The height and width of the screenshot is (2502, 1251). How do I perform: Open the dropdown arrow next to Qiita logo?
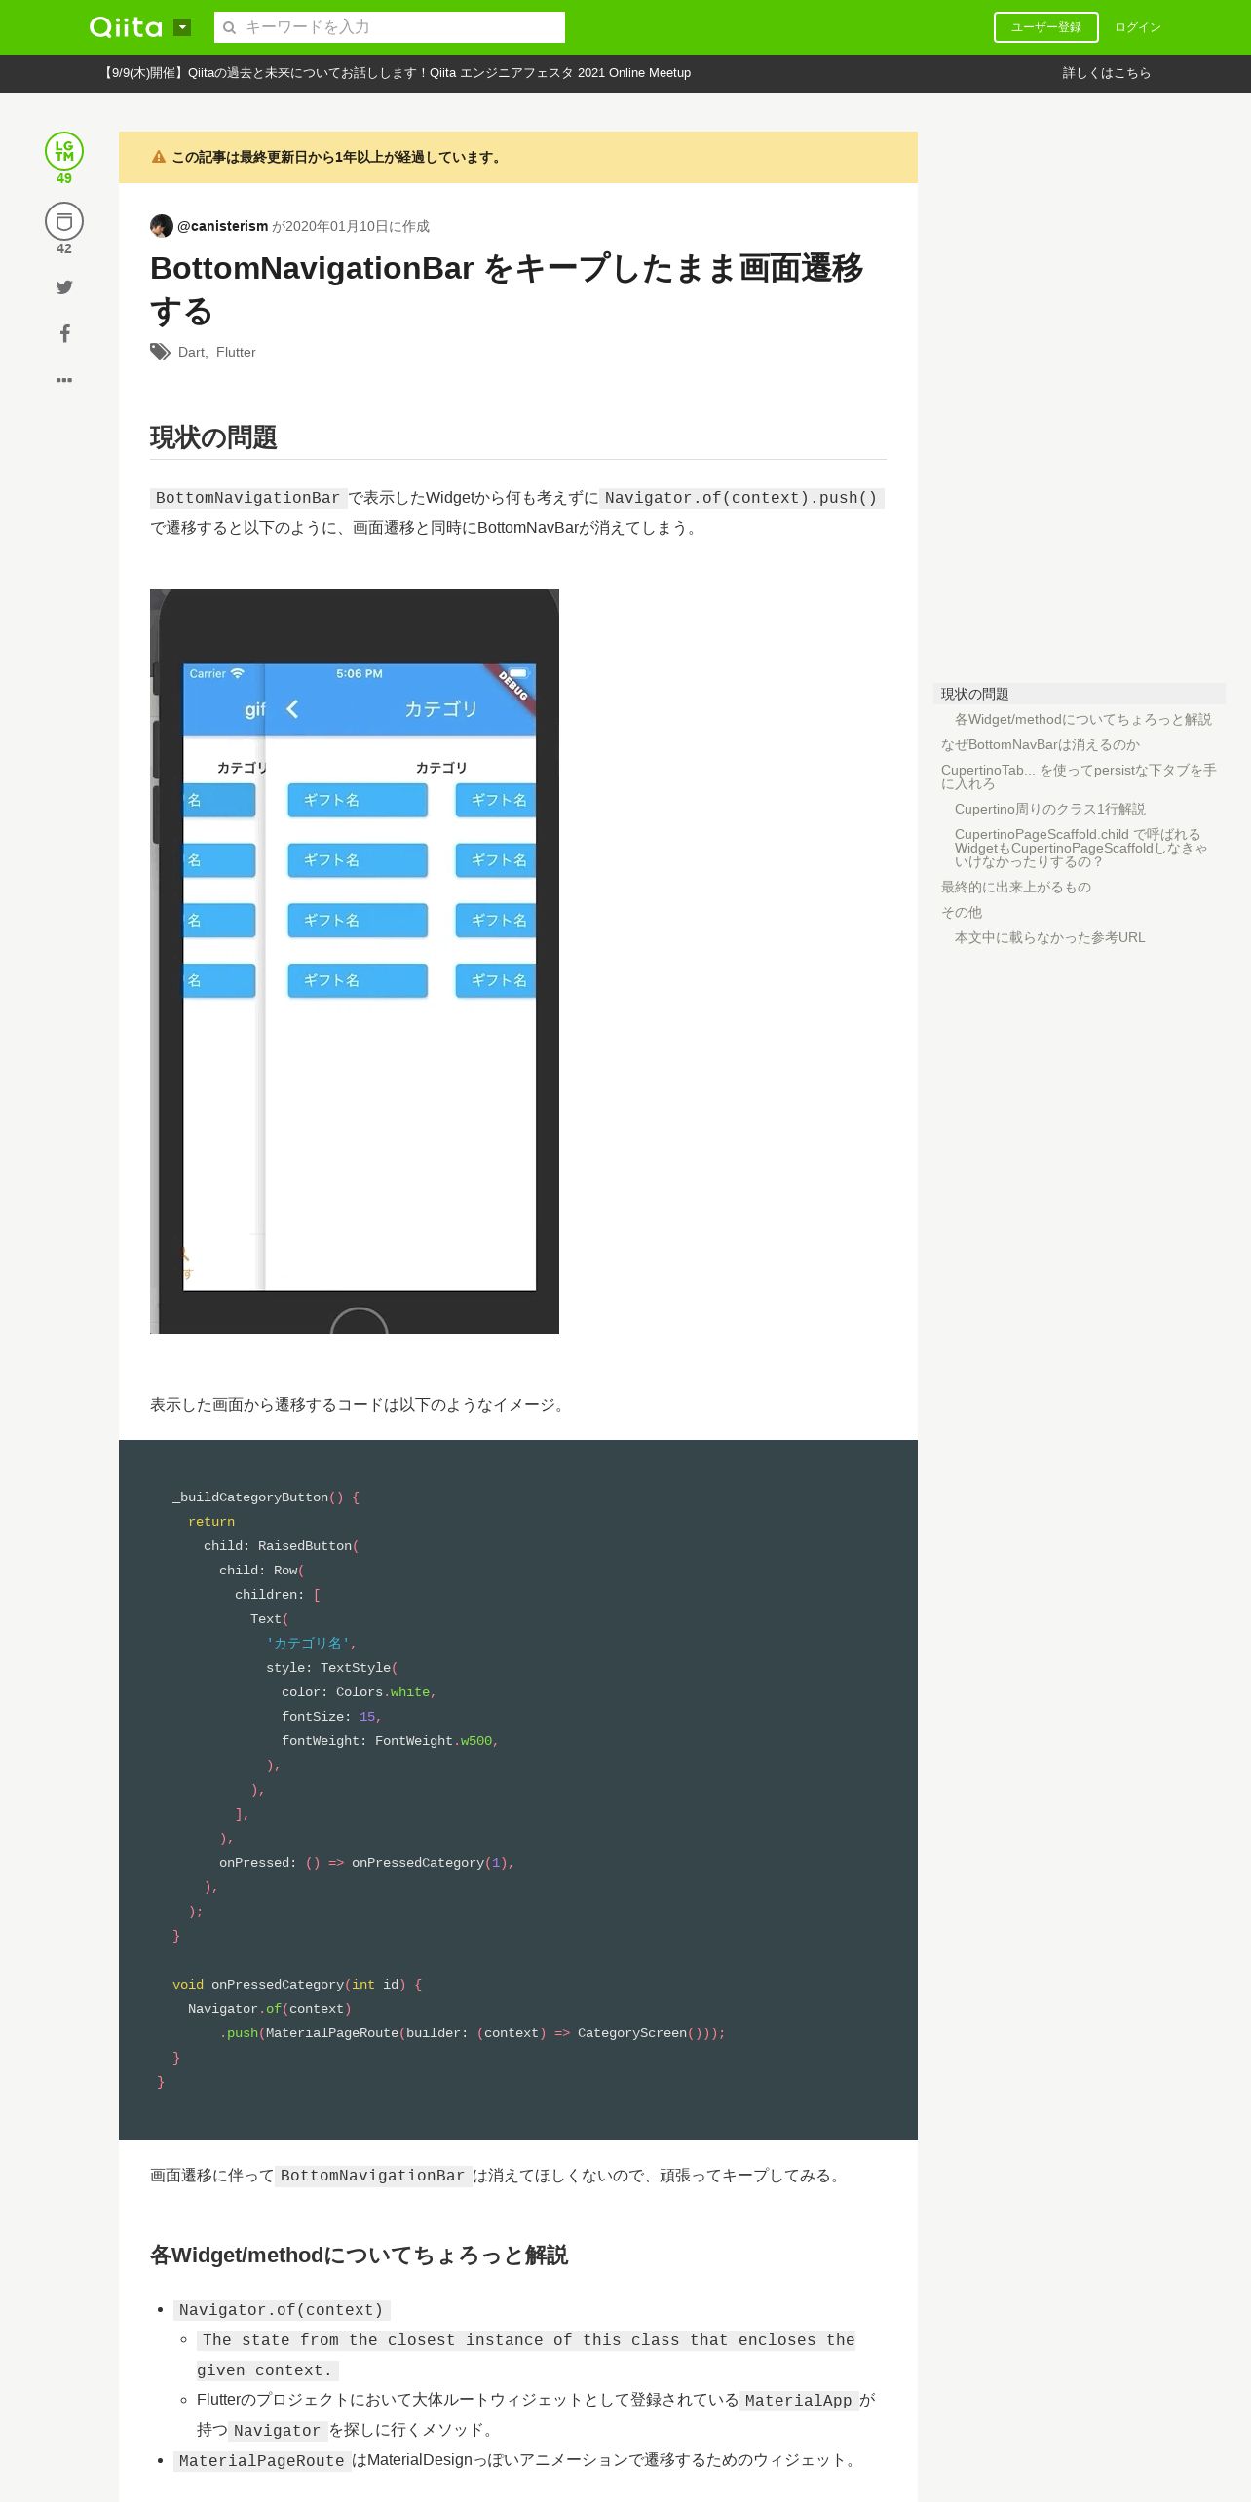182,27
